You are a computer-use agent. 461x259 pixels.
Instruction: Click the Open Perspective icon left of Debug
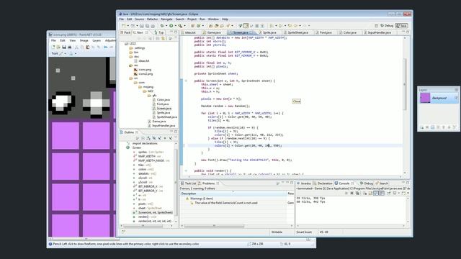376,26
